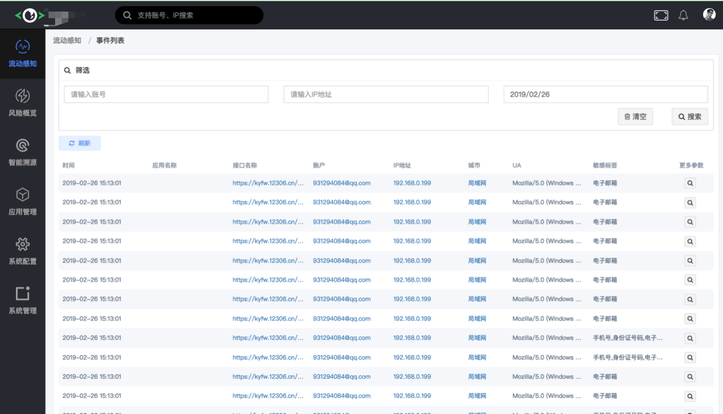Navigate to 流动感知 in the breadcrumb

click(x=67, y=41)
